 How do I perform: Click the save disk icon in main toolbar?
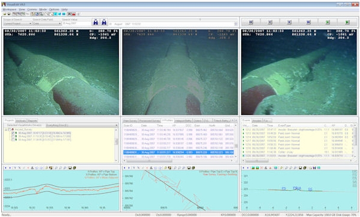click(9, 14)
